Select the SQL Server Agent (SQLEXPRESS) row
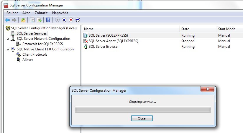 pyautogui.click(x=163, y=41)
